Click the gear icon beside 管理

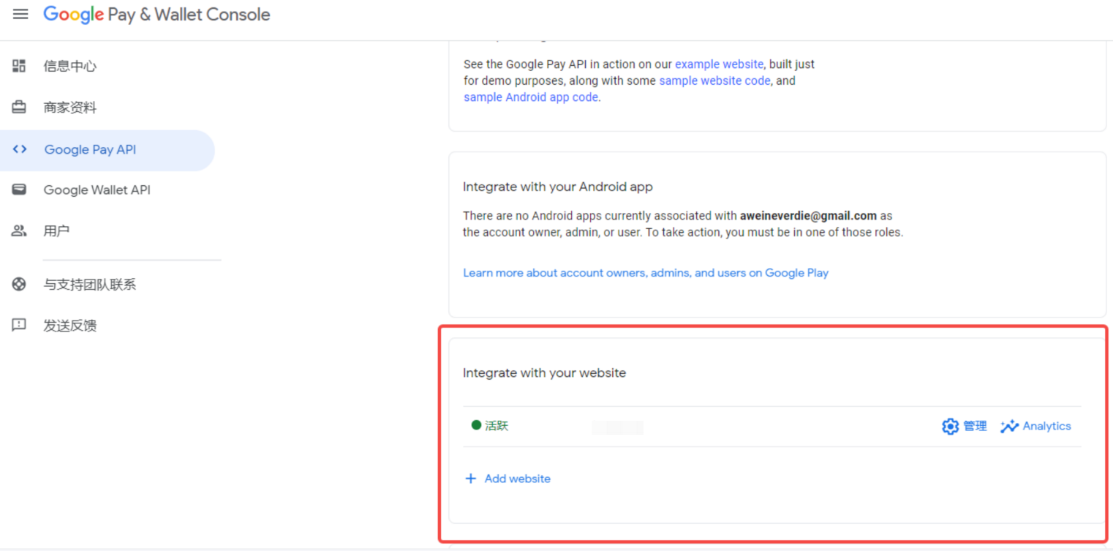click(x=950, y=427)
